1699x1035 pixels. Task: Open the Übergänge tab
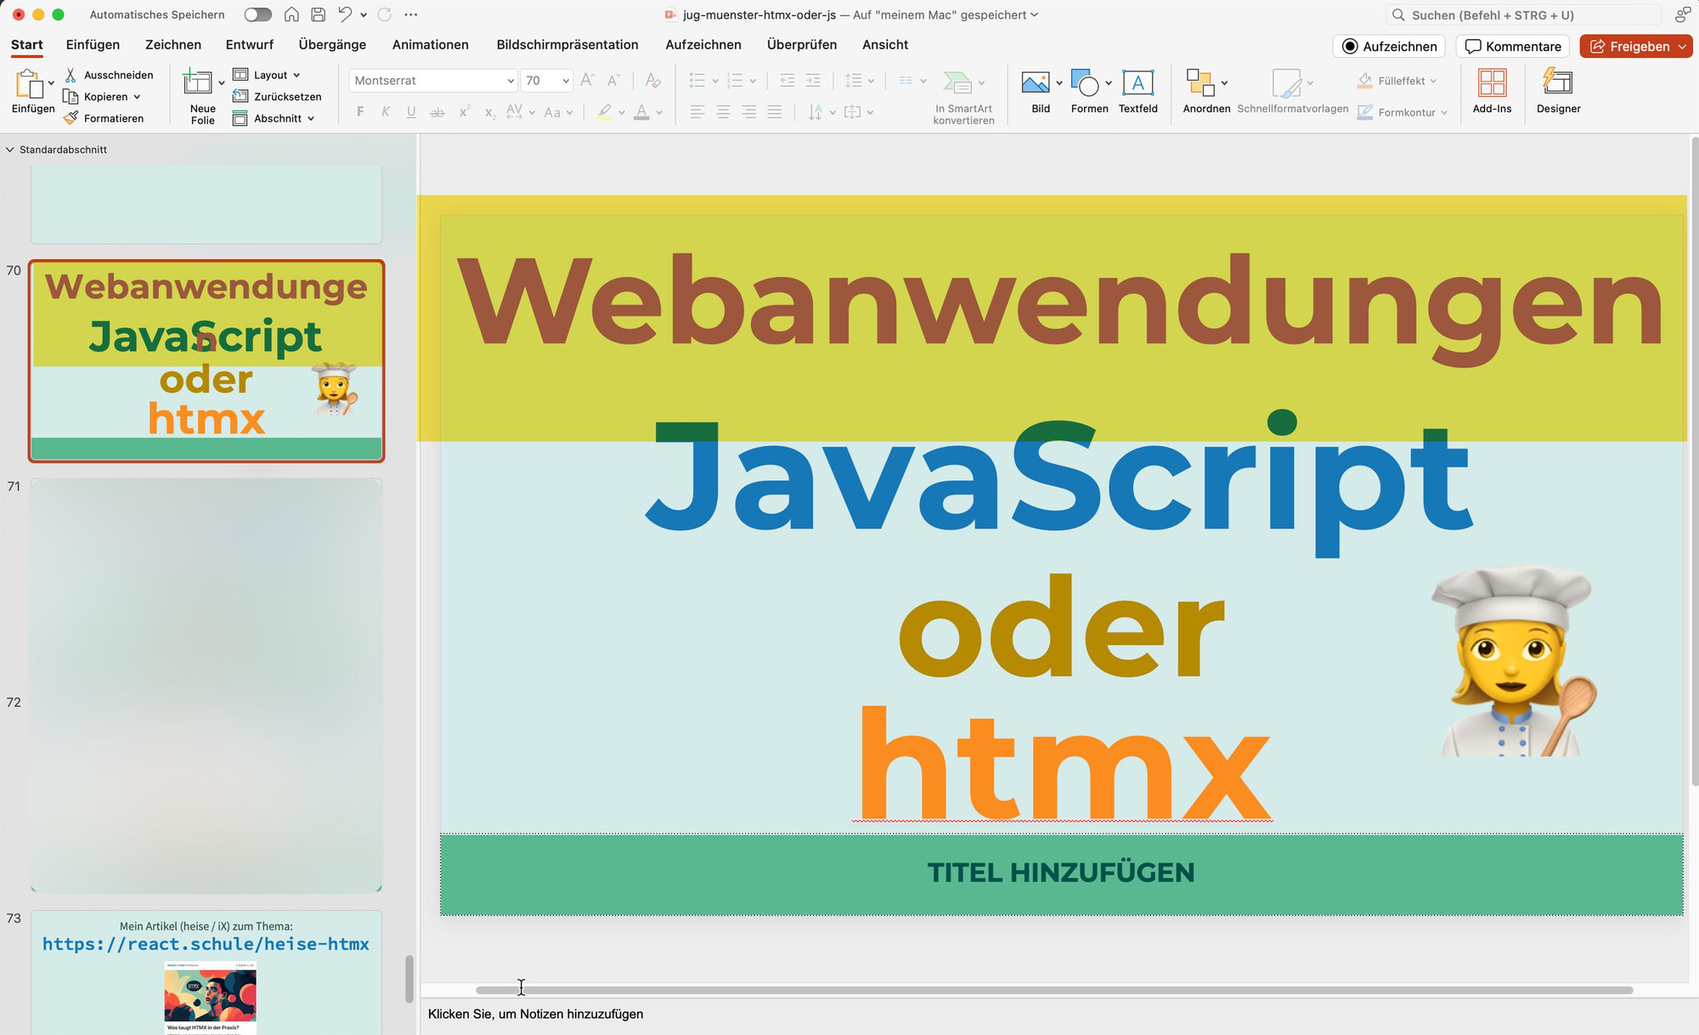click(x=332, y=44)
